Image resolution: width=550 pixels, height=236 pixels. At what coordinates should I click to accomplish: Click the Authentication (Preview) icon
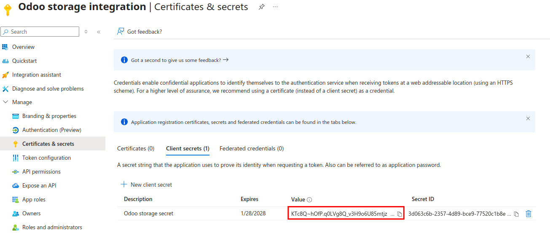click(16, 130)
